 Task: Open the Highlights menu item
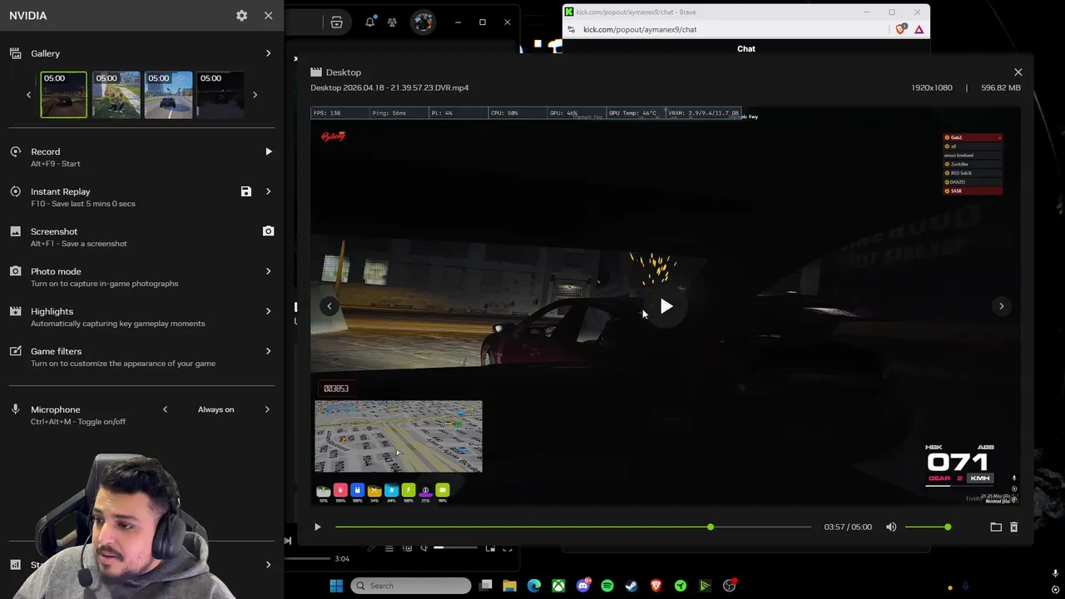141,317
